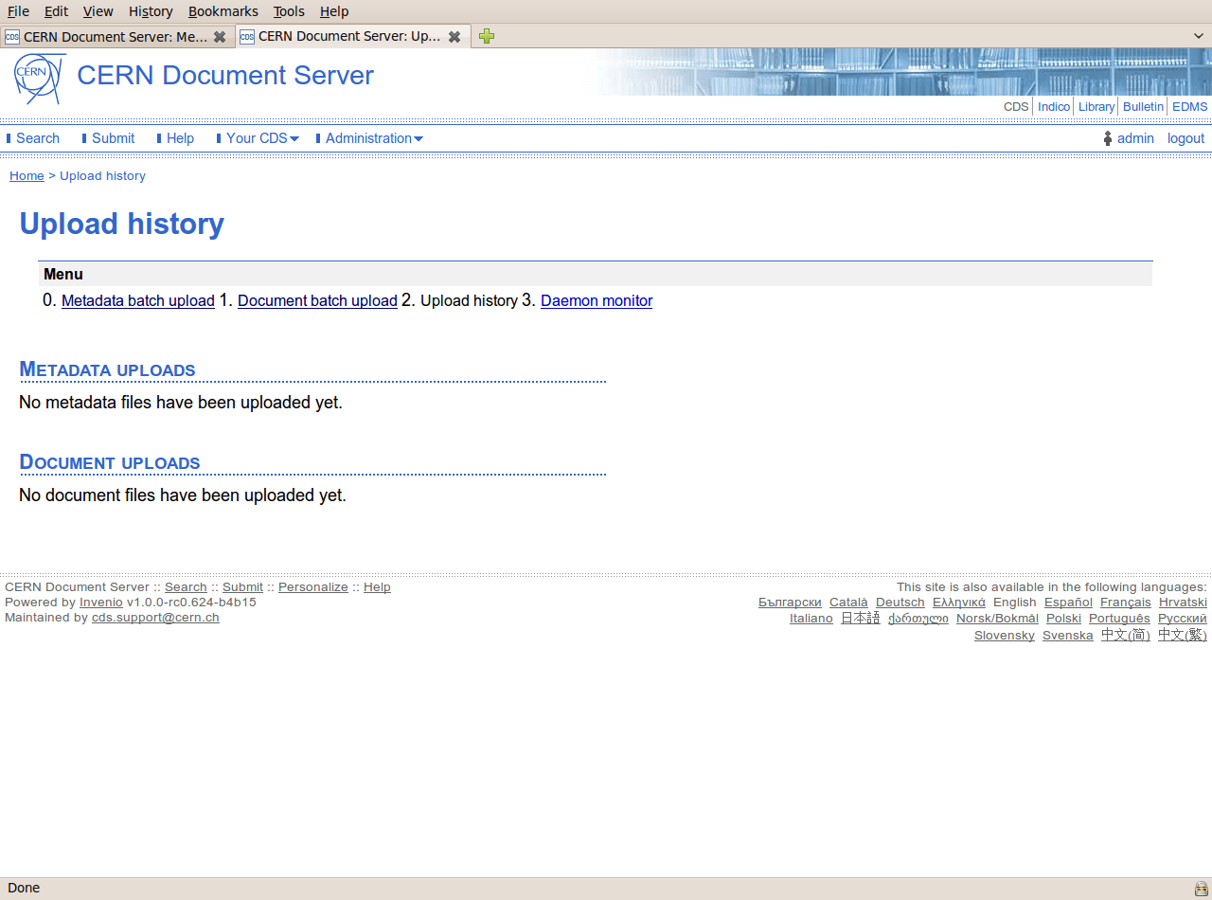Viewport: 1212px width, 900px height.
Task: Click the Indico link in header
Action: [1054, 107]
